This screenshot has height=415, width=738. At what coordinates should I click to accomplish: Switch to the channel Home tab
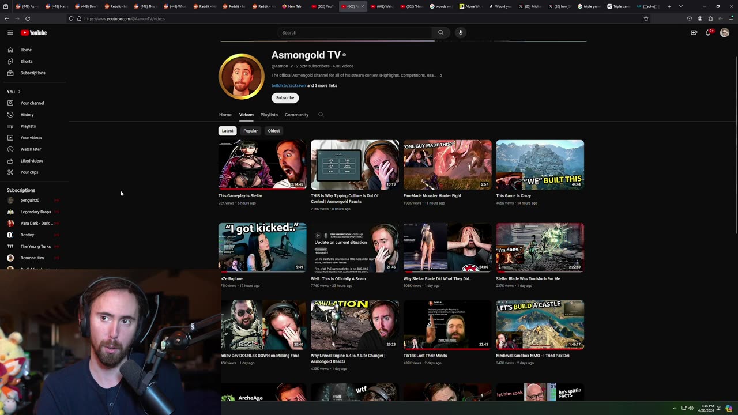[x=225, y=115]
